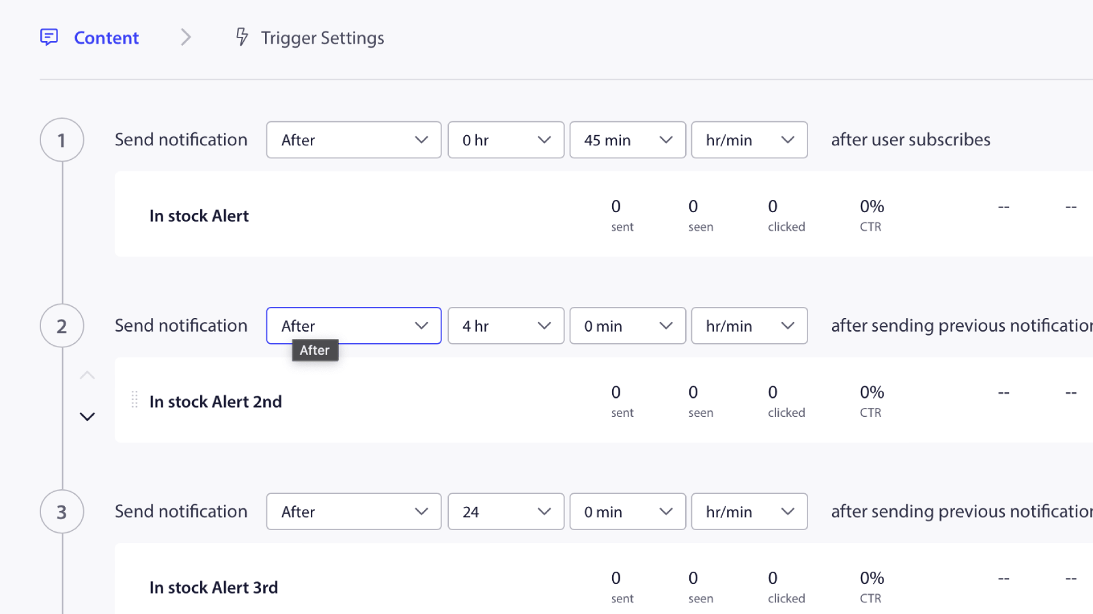Click the step 1 circle indicator
This screenshot has width=1093, height=614.
[x=61, y=139]
